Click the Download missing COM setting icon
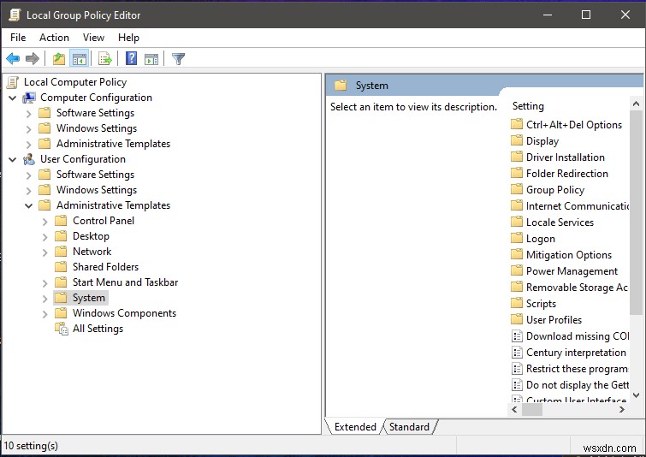The height and width of the screenshot is (457, 646). (x=517, y=335)
